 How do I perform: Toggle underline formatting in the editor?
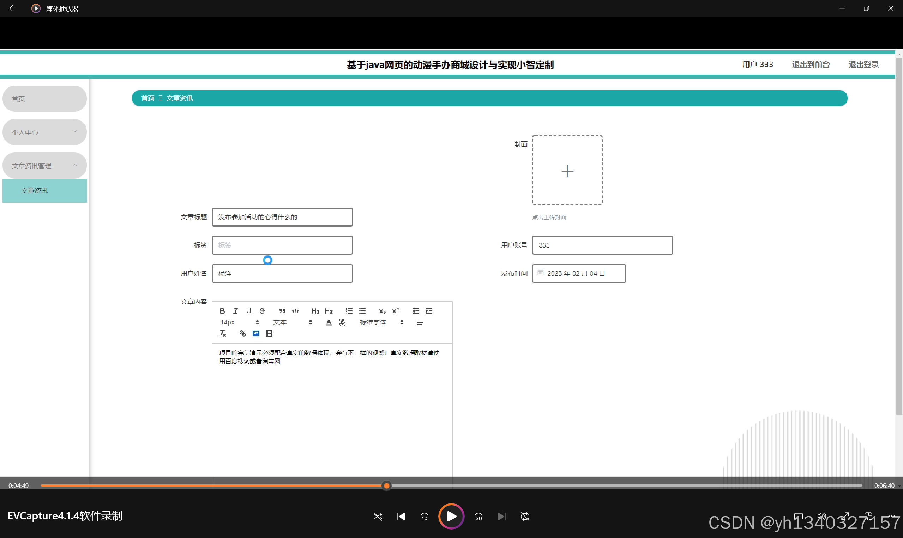(249, 311)
